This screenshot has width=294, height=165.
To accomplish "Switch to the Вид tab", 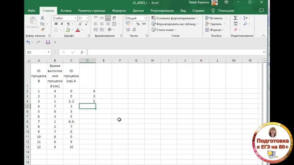I will point(183,11).
